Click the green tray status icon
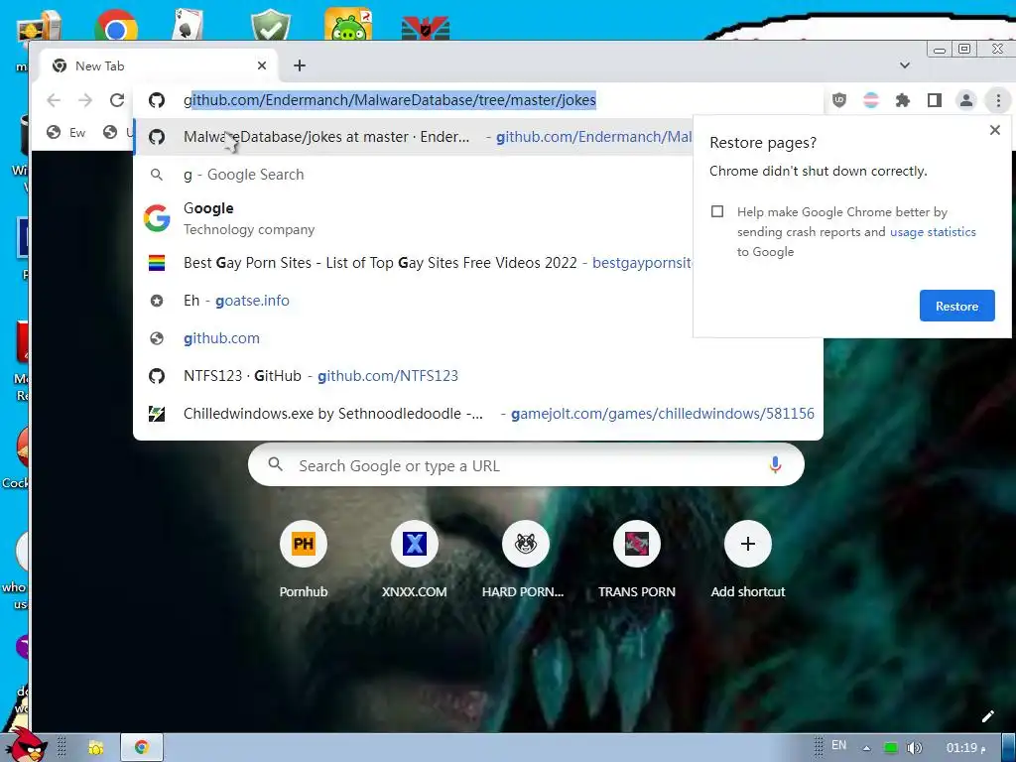The height and width of the screenshot is (762, 1016). click(x=891, y=748)
